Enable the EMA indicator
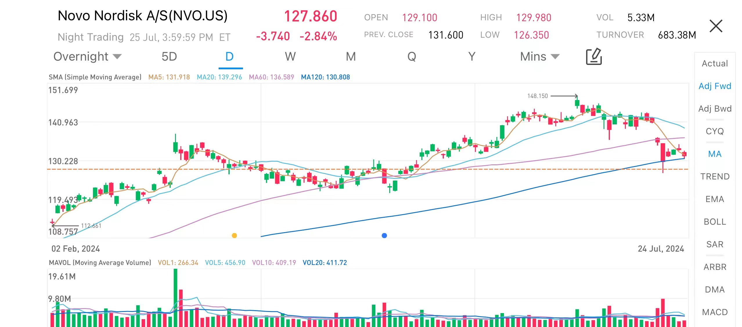 point(715,199)
